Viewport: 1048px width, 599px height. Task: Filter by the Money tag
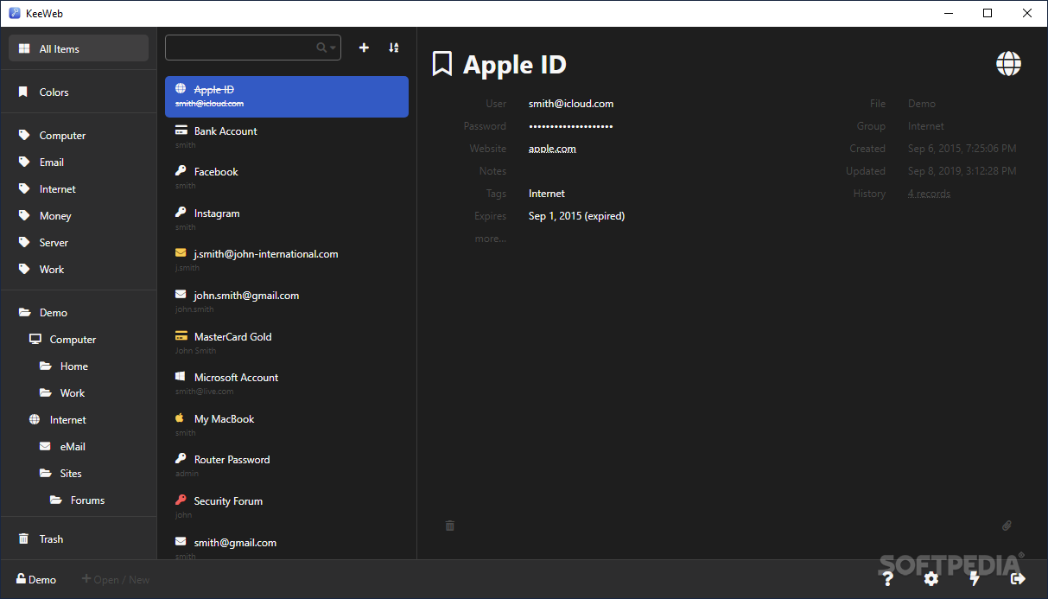pyautogui.click(x=79, y=216)
